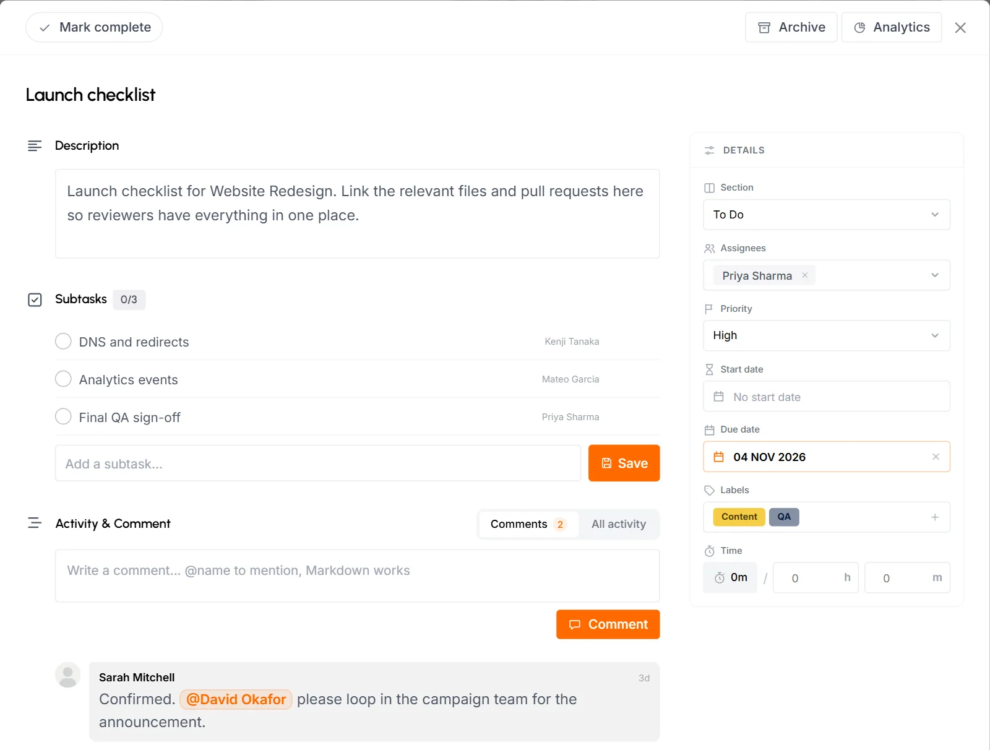Check off Analytics events subtask

pyautogui.click(x=63, y=379)
